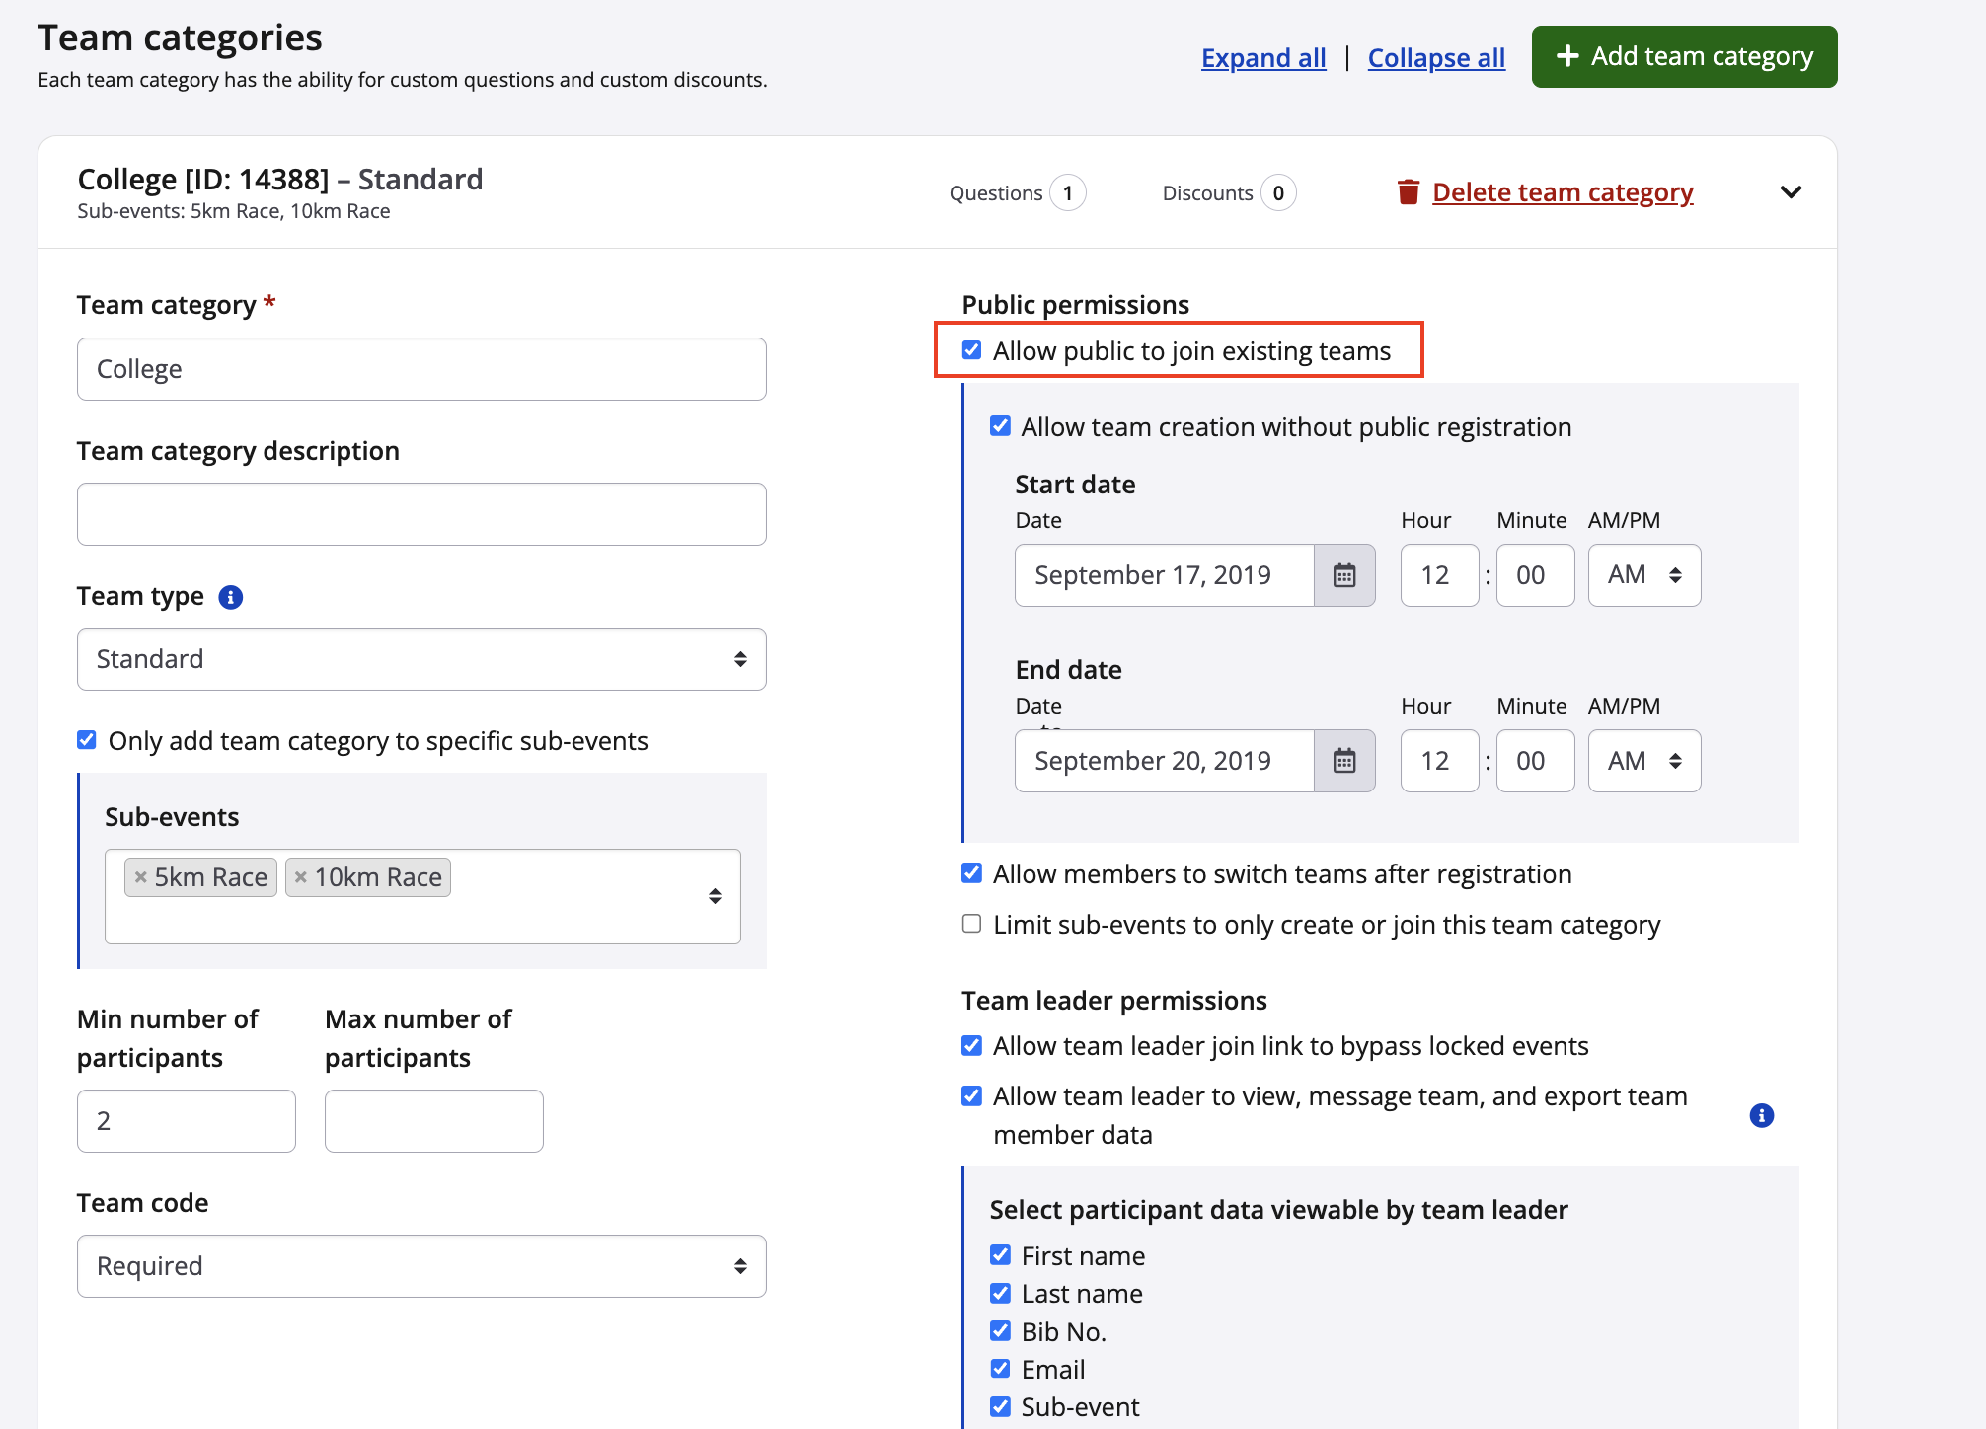Collapse the College category chevron
The image size is (1986, 1429).
point(1791,192)
